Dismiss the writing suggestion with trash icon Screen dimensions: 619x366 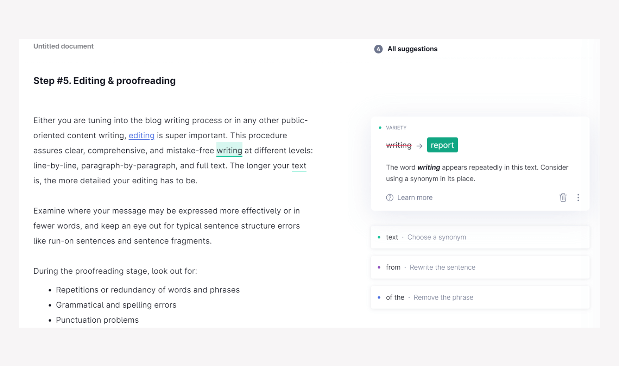tap(563, 198)
